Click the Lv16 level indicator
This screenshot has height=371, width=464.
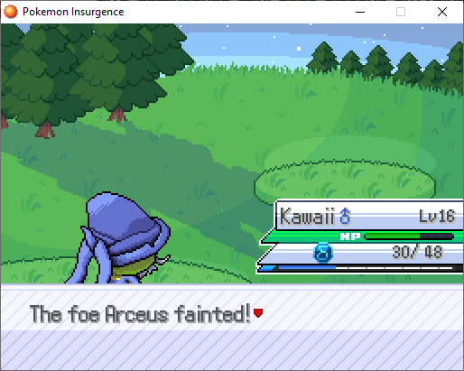tap(437, 216)
